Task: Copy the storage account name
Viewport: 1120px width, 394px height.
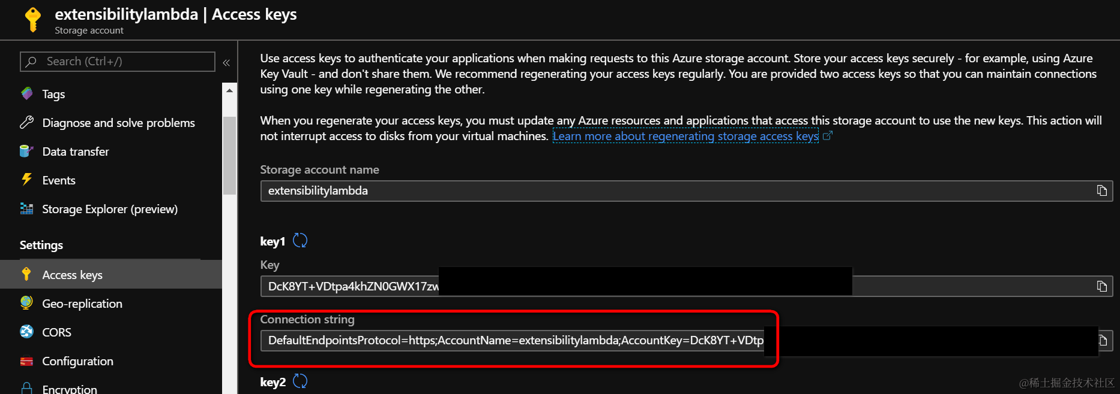Action: pyautogui.click(x=1101, y=190)
